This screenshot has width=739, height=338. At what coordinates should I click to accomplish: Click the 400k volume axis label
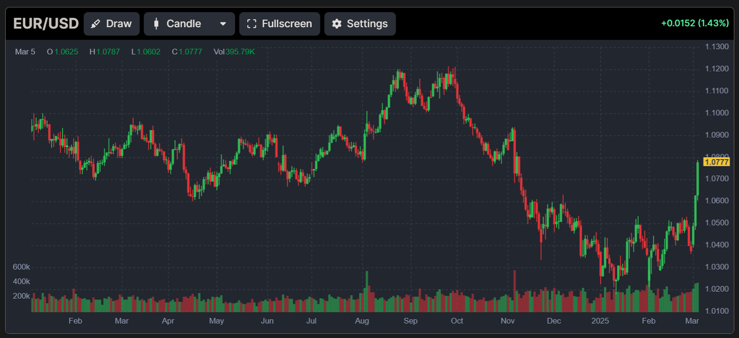coord(21,281)
